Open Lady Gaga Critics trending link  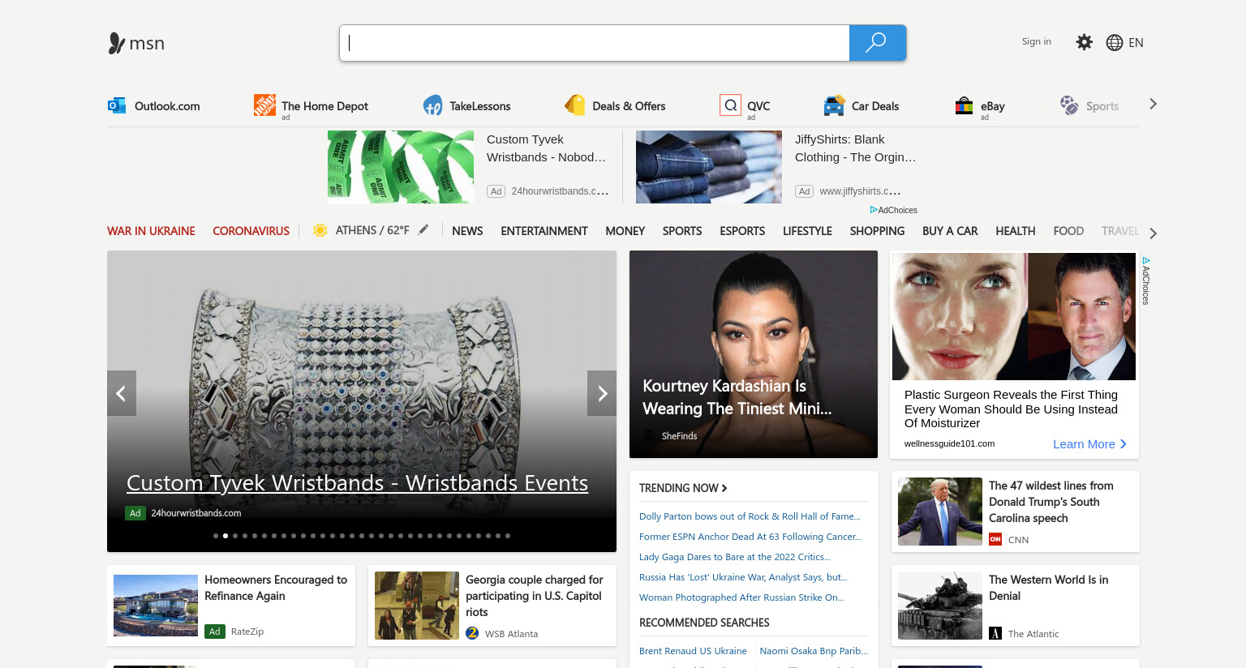coord(735,557)
